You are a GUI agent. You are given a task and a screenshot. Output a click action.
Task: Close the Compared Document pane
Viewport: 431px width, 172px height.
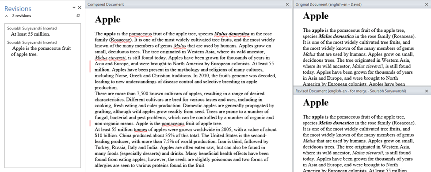pyautogui.click(x=287, y=4)
